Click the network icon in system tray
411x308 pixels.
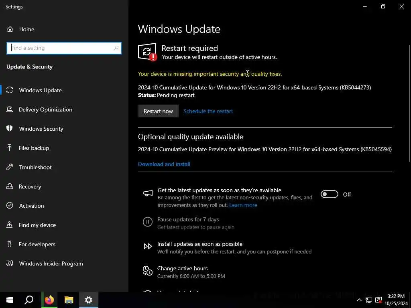(x=369, y=300)
